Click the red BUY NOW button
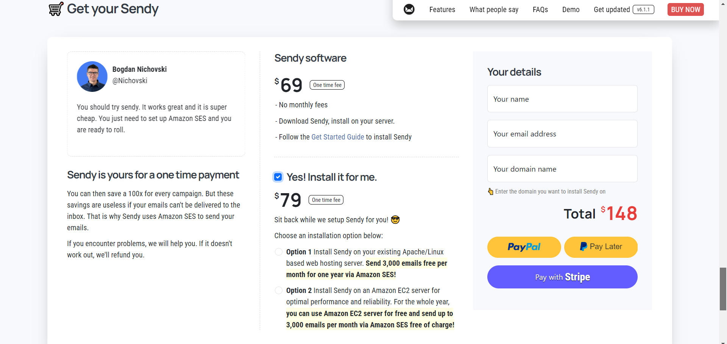This screenshot has width=727, height=344. [685, 9]
